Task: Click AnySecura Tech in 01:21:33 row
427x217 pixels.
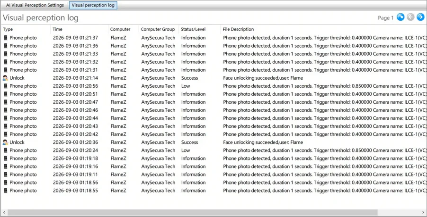Action: coord(158,54)
